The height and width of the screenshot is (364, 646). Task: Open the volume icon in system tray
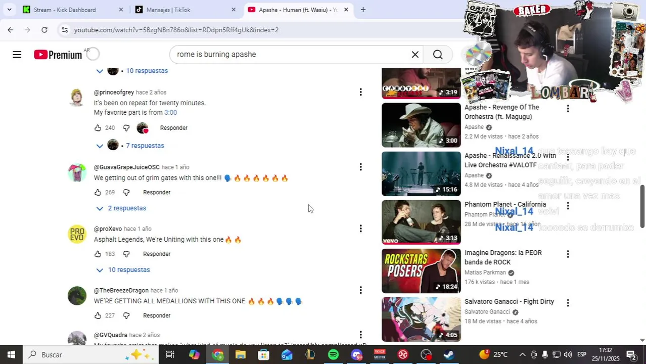(568, 355)
